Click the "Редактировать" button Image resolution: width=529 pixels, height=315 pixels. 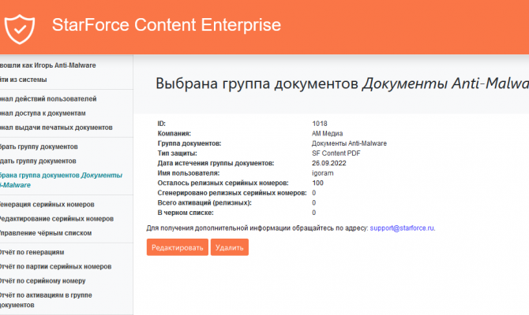click(177, 247)
